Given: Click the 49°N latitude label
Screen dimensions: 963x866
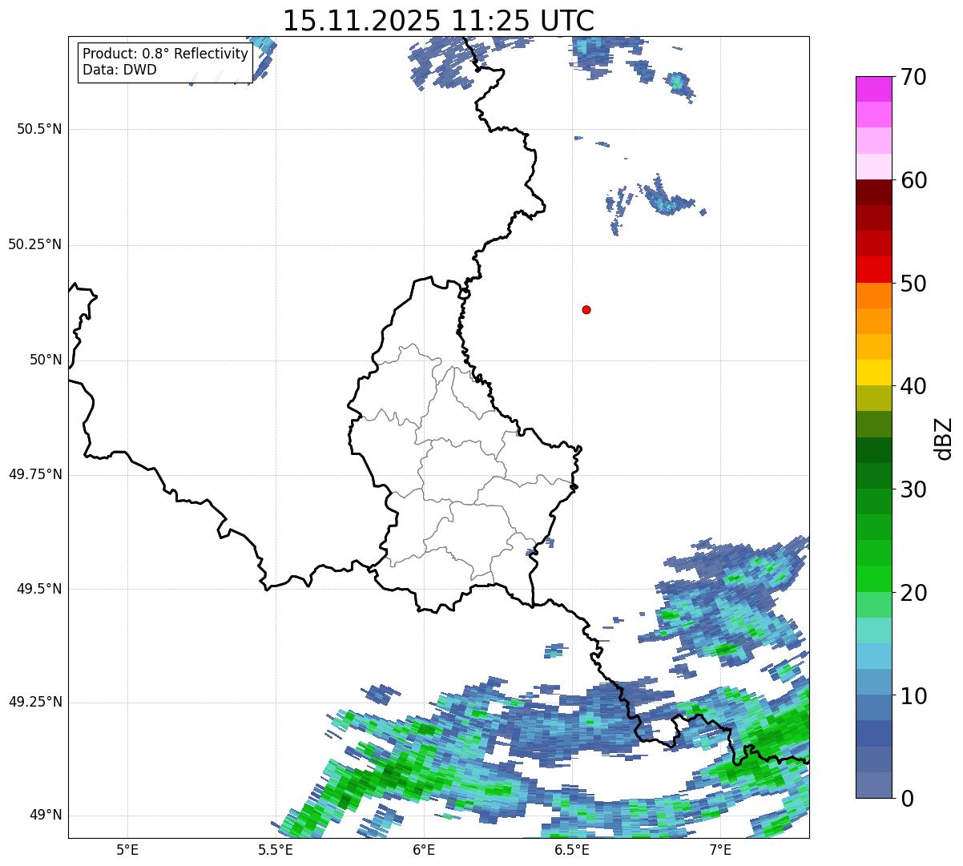Looking at the screenshot, I should 46,815.
